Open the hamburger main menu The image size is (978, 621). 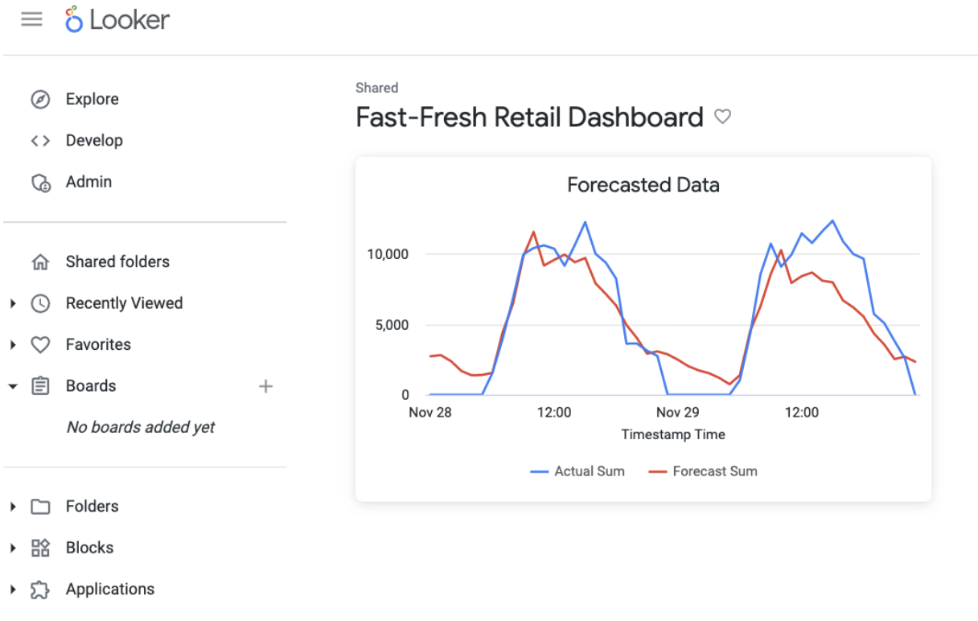31,20
